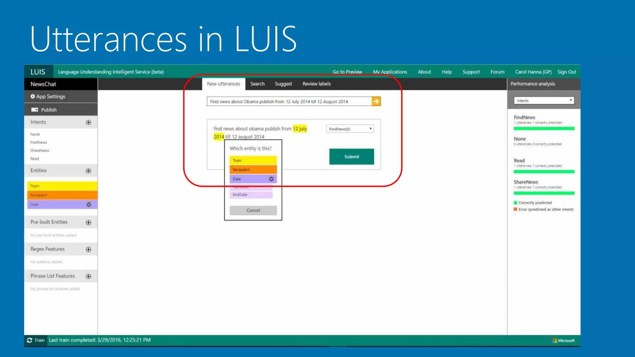
Task: Click the plus icon next to Entities
Action: pyautogui.click(x=88, y=171)
